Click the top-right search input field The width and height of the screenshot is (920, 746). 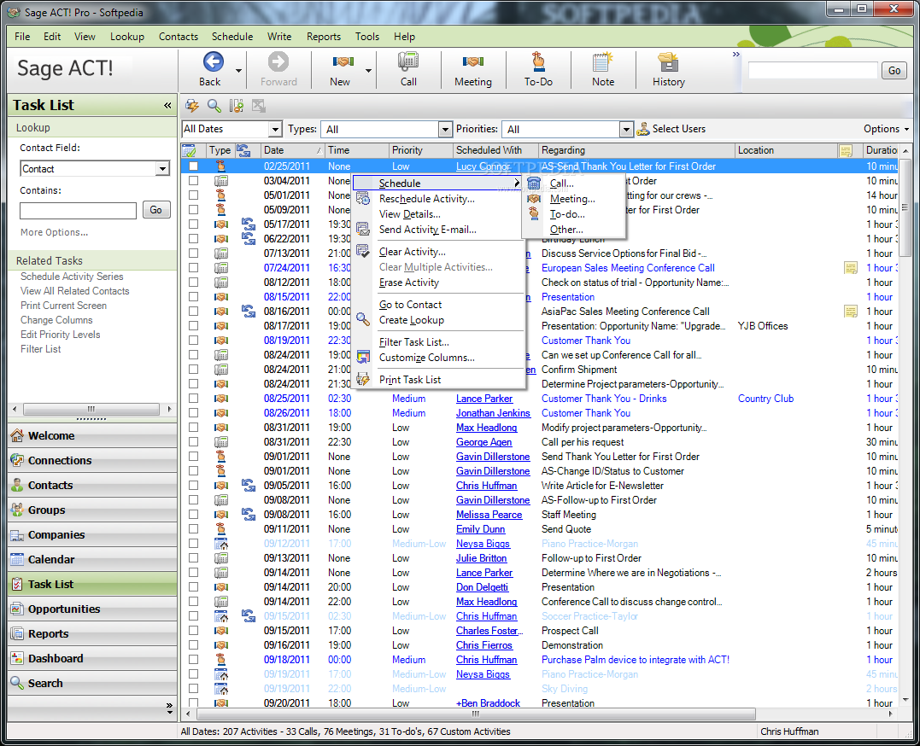click(812, 70)
